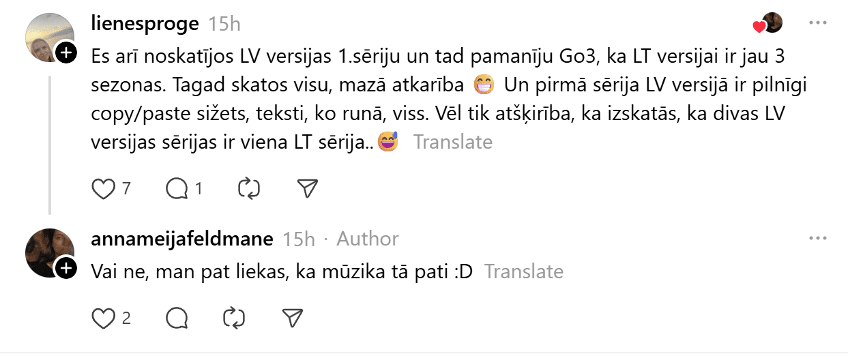This screenshot has height=356, width=848.
Task: Share the lienesproge post
Action: coord(308,188)
